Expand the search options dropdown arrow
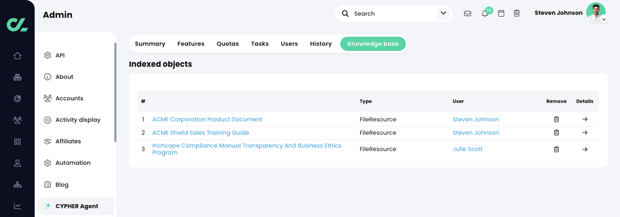 (443, 13)
